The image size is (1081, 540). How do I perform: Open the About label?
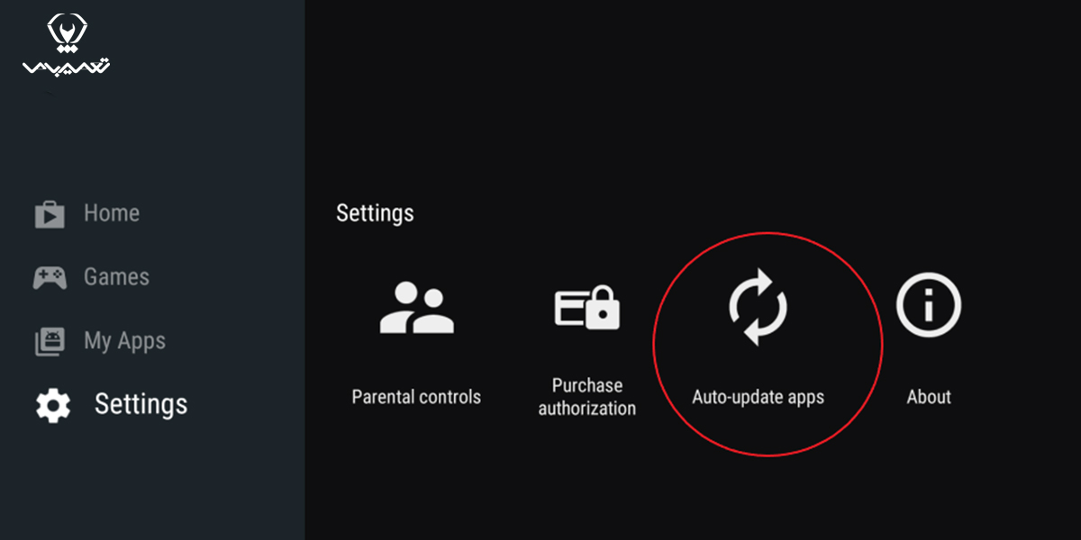click(x=929, y=397)
